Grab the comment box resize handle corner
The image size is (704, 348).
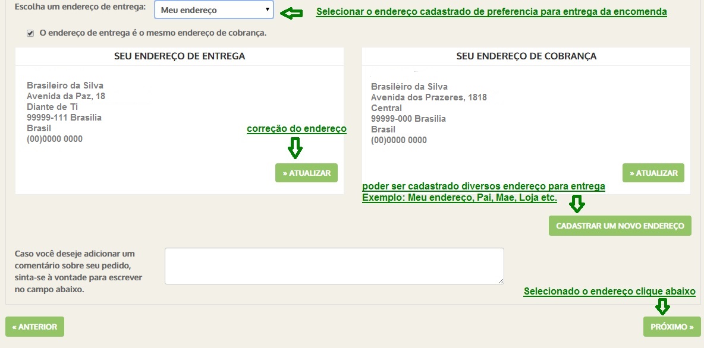pos(501,281)
